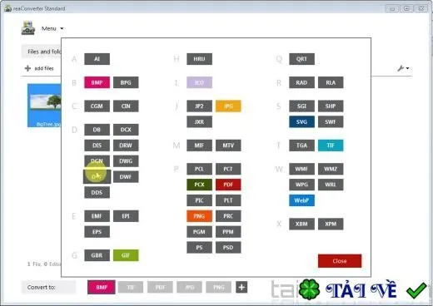Select the lavender ICO format

tap(199, 82)
